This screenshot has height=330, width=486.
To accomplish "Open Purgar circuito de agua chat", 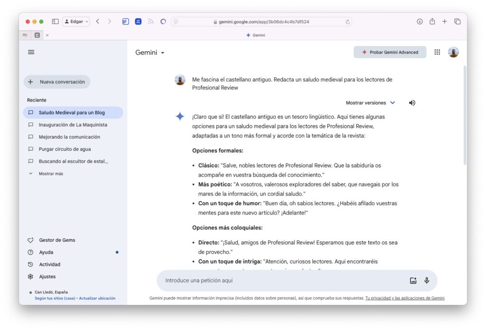I will click(73, 149).
